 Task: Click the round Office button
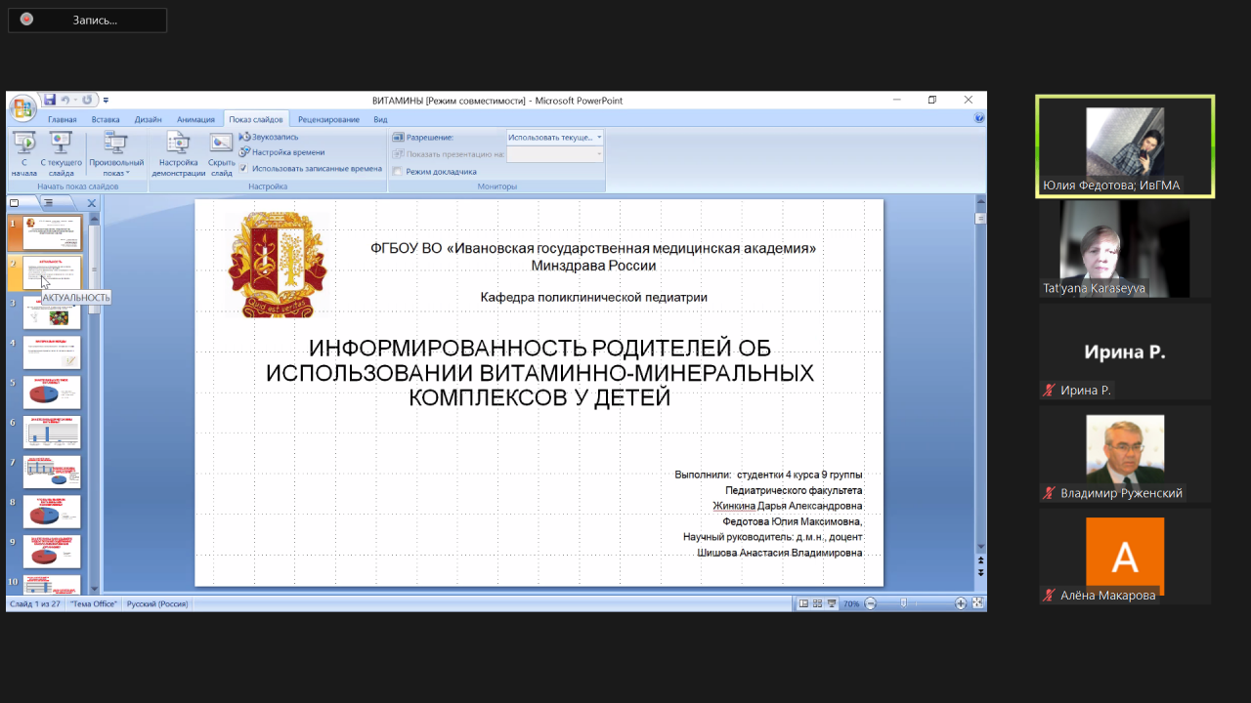coord(22,106)
